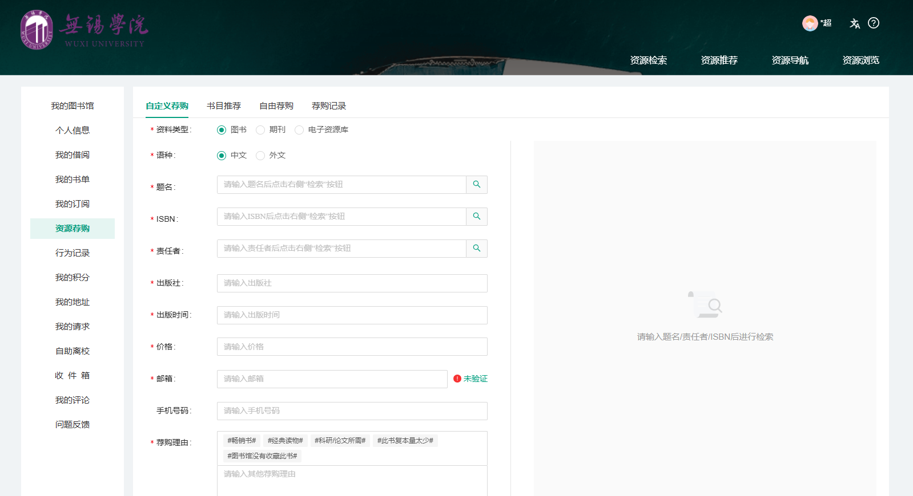Open the help question mark icon
Screen dimensions: 913x496
coord(873,23)
